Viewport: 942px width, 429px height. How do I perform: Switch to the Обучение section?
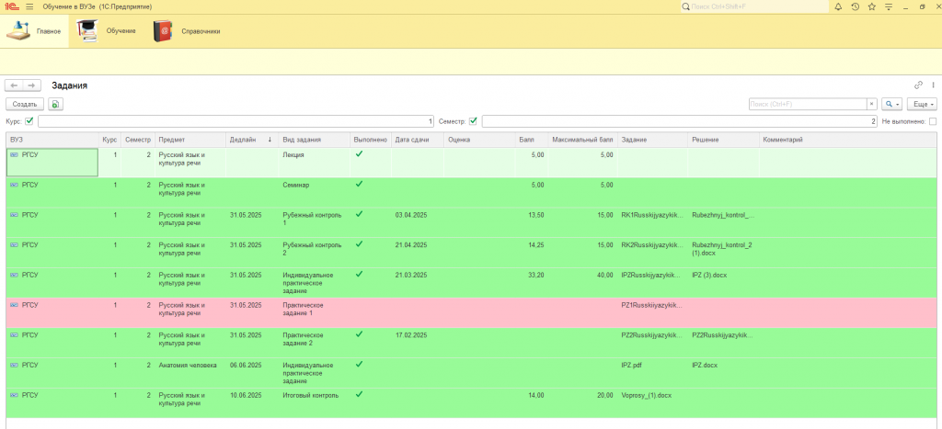(x=107, y=30)
